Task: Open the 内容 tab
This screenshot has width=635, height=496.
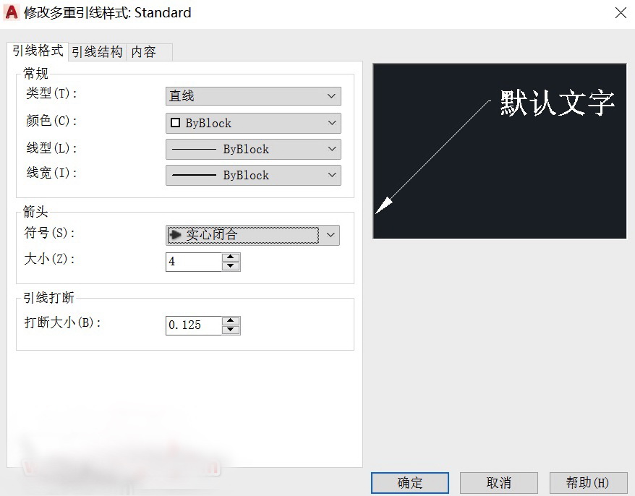Action: click(149, 52)
